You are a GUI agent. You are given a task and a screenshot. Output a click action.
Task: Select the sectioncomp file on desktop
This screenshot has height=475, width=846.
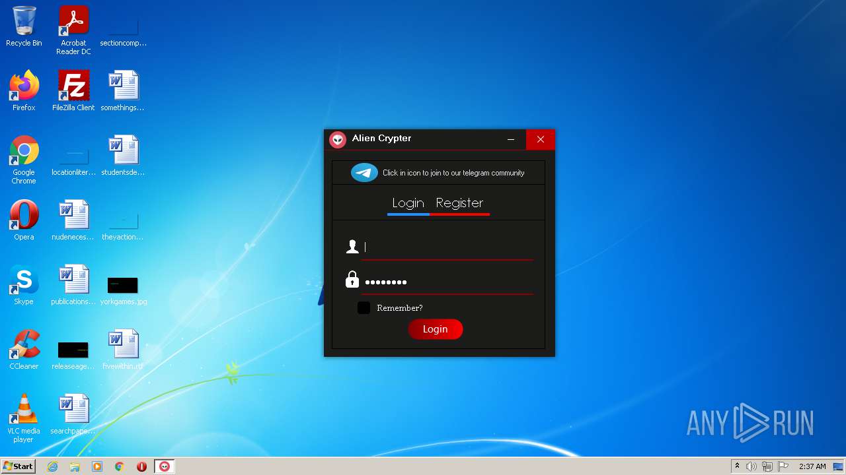(x=123, y=30)
